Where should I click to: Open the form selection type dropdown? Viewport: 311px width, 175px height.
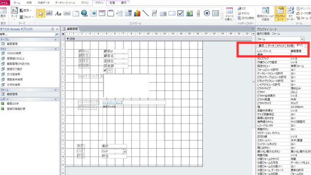(x=302, y=39)
